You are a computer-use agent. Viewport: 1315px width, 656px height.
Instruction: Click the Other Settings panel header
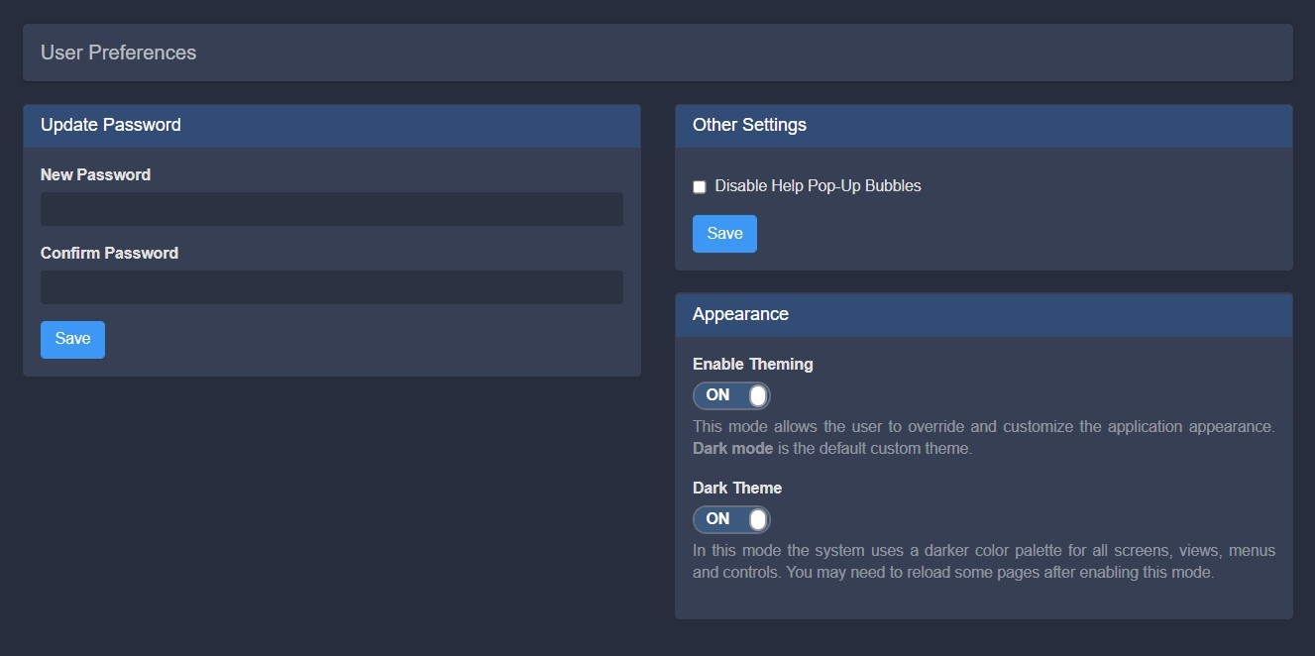pos(749,125)
